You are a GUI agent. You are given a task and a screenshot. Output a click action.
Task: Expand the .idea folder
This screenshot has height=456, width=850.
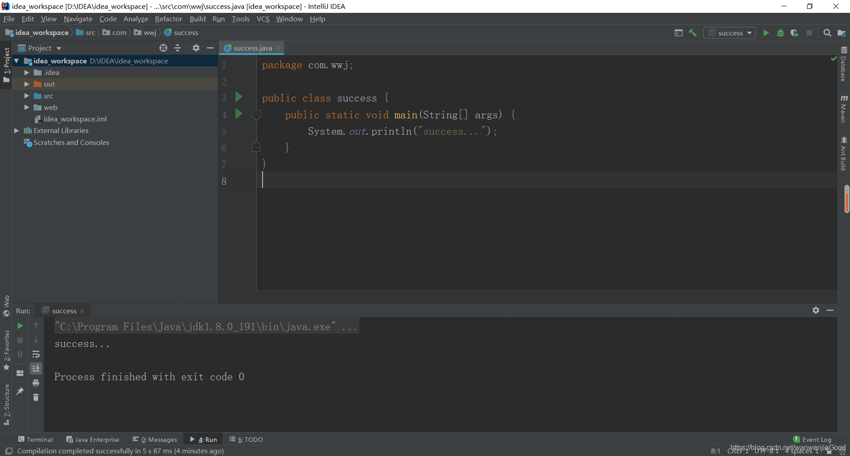click(x=27, y=72)
